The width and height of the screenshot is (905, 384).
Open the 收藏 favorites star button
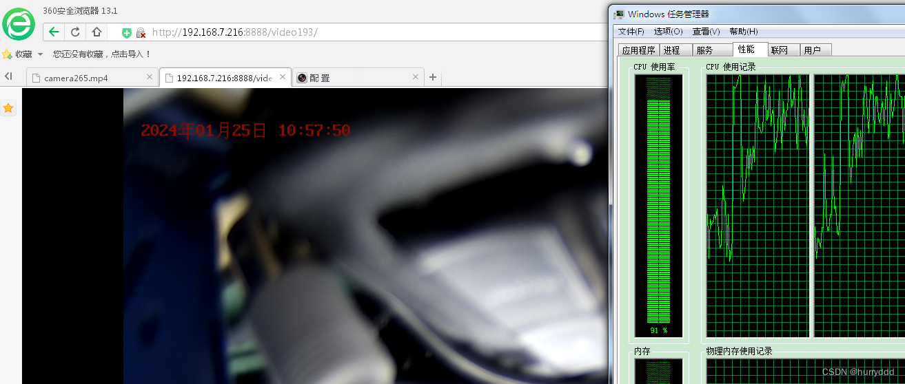[17, 54]
